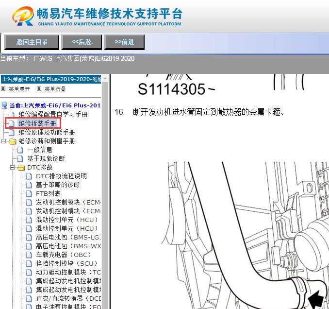Click page icon next to 高压电池包（BMS-WX

pyautogui.click(x=29, y=246)
